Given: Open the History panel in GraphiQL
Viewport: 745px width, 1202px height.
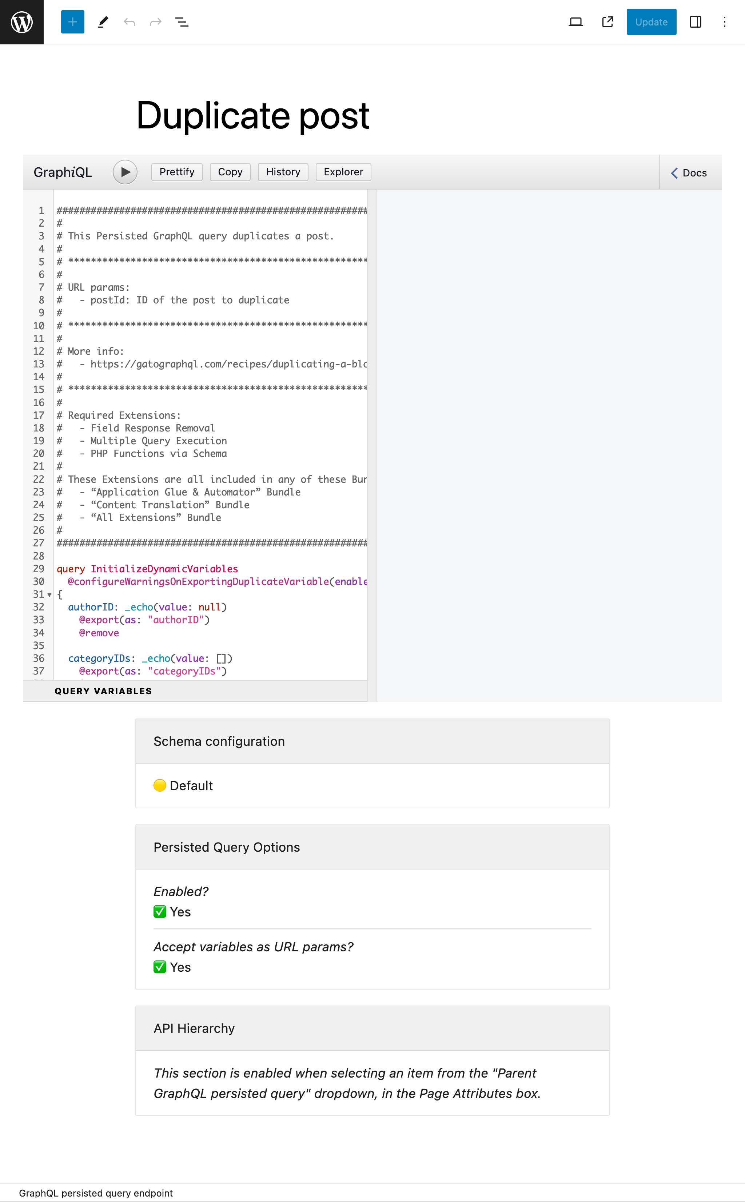Looking at the screenshot, I should point(283,172).
